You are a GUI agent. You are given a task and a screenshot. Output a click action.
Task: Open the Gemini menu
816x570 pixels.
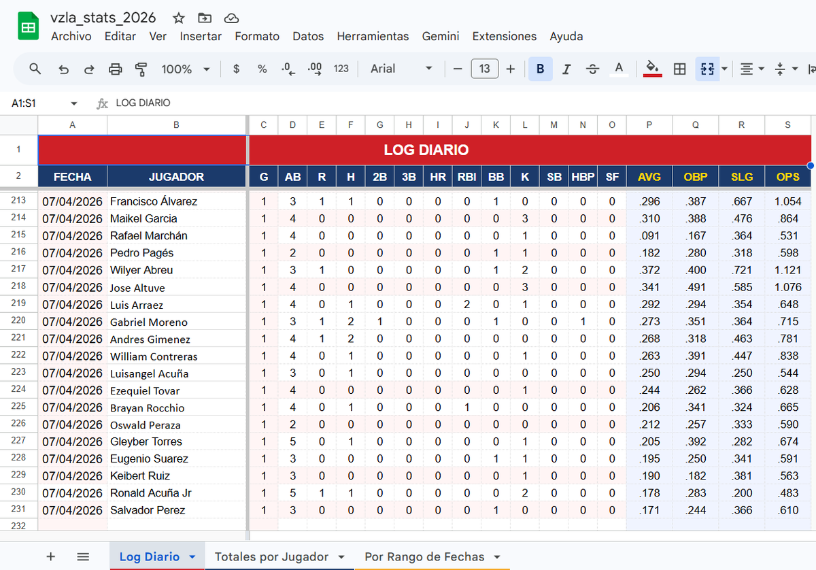441,37
